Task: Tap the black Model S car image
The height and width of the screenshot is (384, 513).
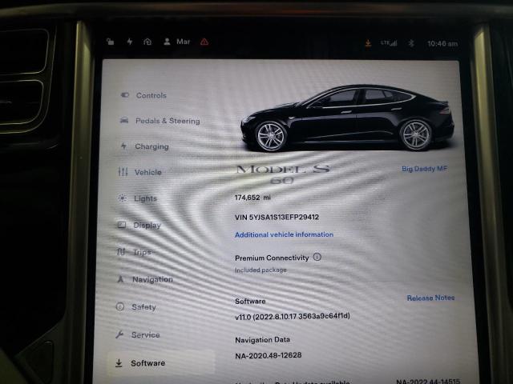Action: pyautogui.click(x=347, y=119)
